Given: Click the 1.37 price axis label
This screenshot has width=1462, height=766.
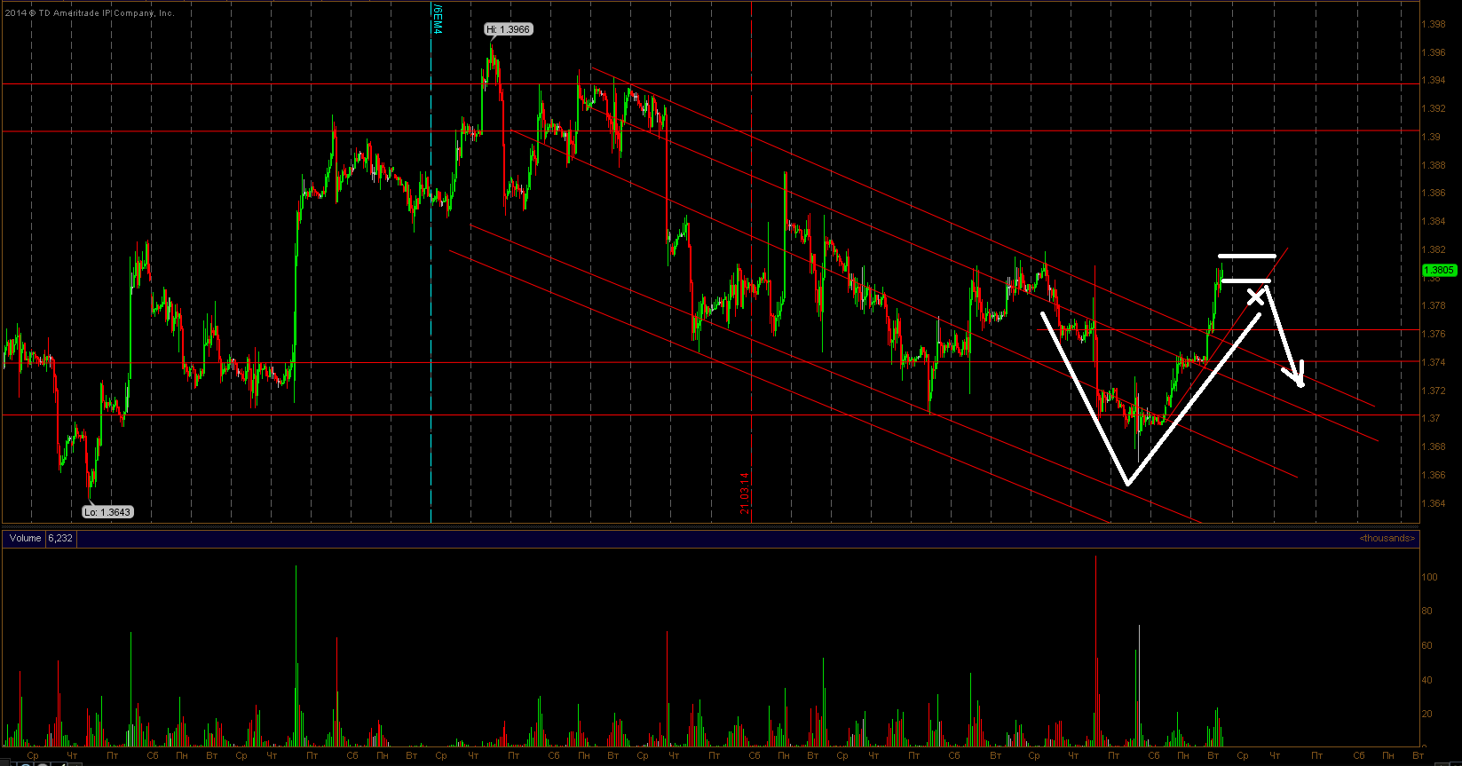Looking at the screenshot, I should point(1432,418).
